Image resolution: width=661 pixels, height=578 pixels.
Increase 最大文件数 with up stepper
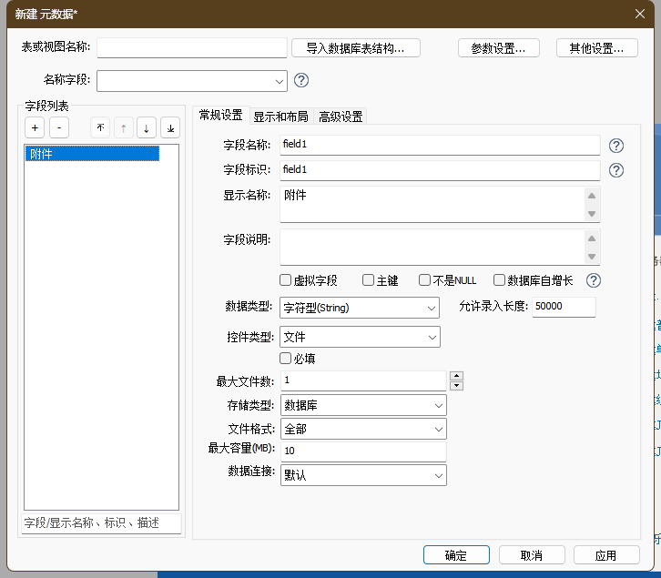tap(457, 376)
